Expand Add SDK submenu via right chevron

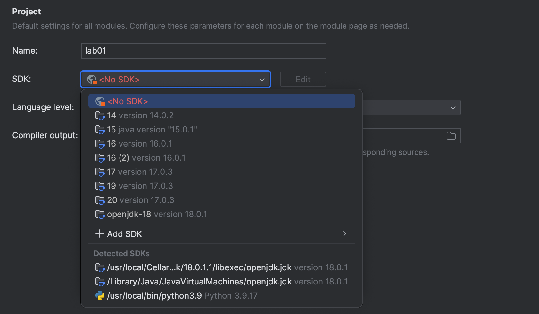(x=344, y=234)
